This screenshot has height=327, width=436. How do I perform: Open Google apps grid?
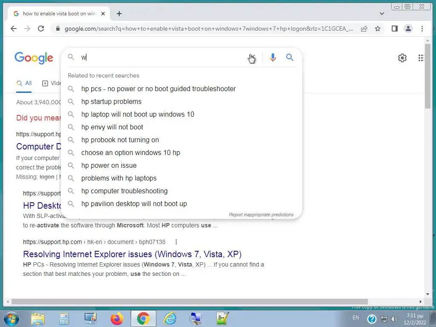[421, 58]
